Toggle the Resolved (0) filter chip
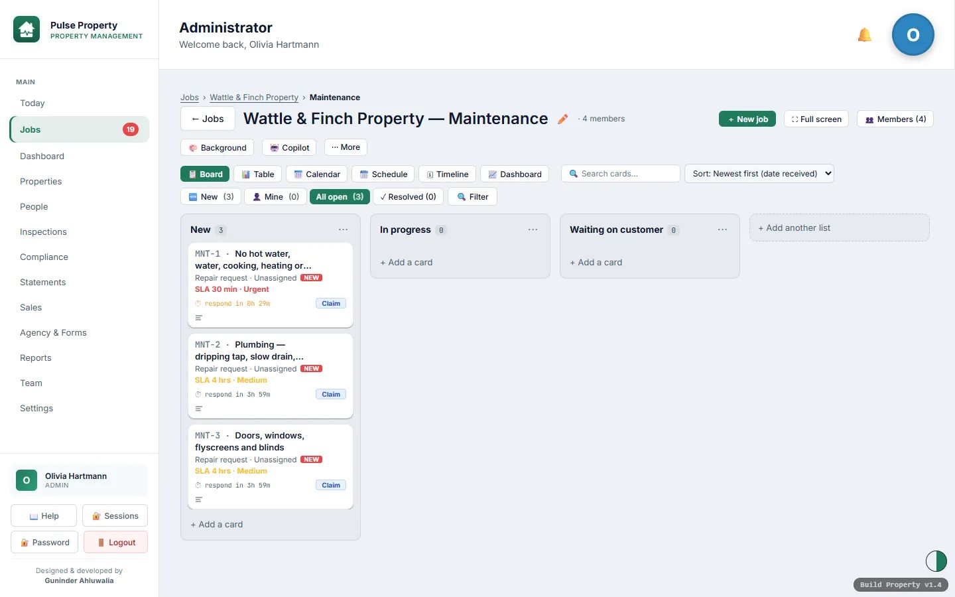This screenshot has height=597, width=955. (x=409, y=197)
